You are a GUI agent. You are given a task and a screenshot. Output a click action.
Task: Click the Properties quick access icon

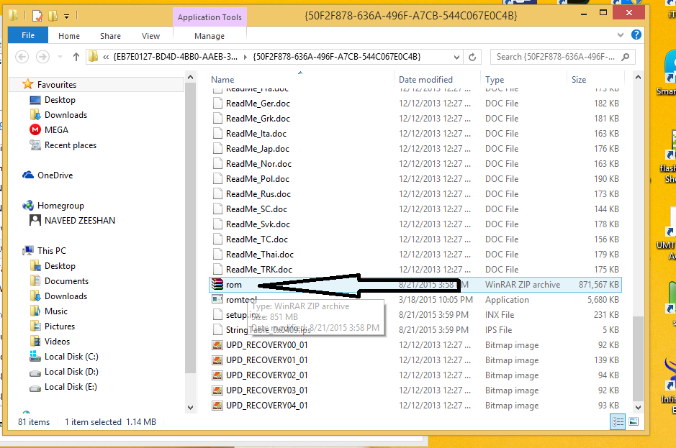(x=38, y=17)
